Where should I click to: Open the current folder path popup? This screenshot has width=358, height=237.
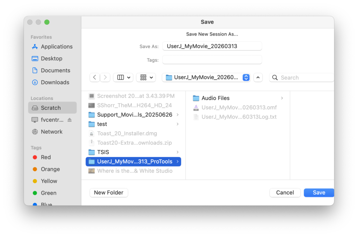(207, 77)
